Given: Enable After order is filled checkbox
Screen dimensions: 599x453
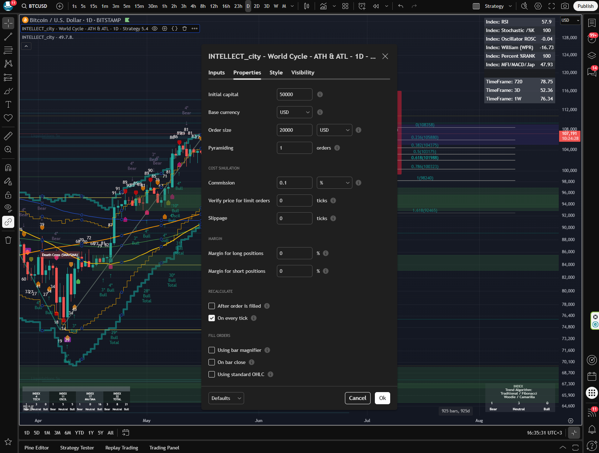Looking at the screenshot, I should click(212, 306).
